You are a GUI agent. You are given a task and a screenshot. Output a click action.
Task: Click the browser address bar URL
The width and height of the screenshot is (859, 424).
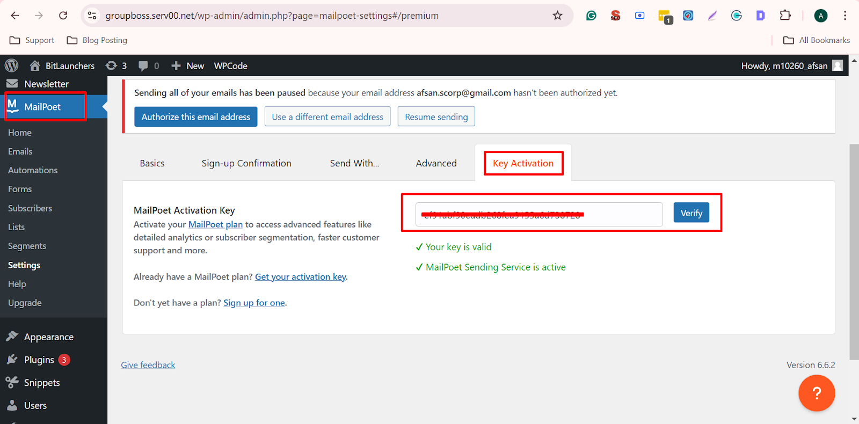pos(272,16)
